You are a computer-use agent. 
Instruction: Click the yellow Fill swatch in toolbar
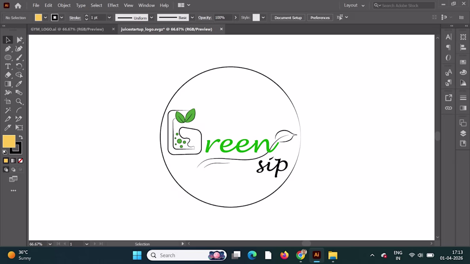[x=9, y=141]
